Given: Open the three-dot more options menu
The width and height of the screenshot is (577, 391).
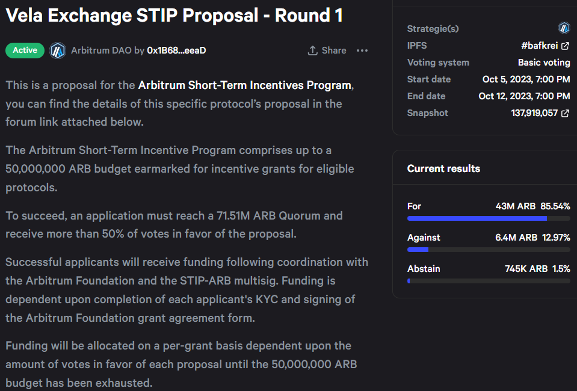Looking at the screenshot, I should click(362, 51).
